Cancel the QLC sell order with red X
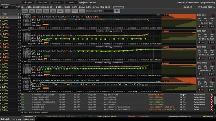 point(212,107)
